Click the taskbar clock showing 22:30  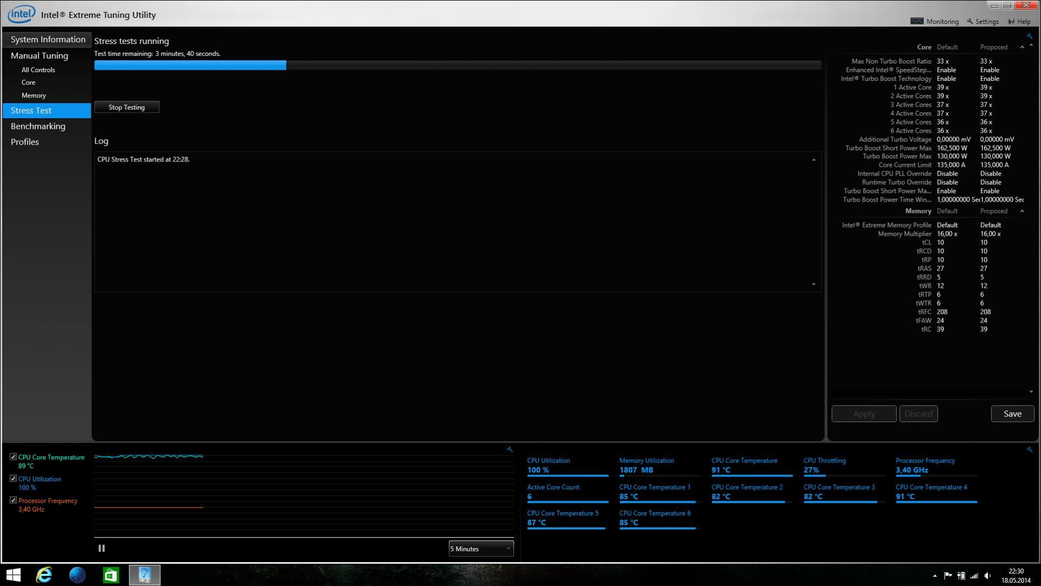pos(1015,576)
